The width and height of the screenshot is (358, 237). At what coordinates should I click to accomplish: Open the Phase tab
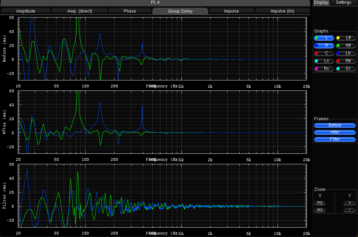click(130, 11)
